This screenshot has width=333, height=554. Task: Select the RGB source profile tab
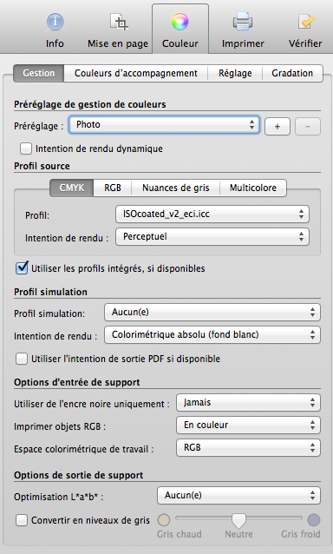click(x=113, y=188)
